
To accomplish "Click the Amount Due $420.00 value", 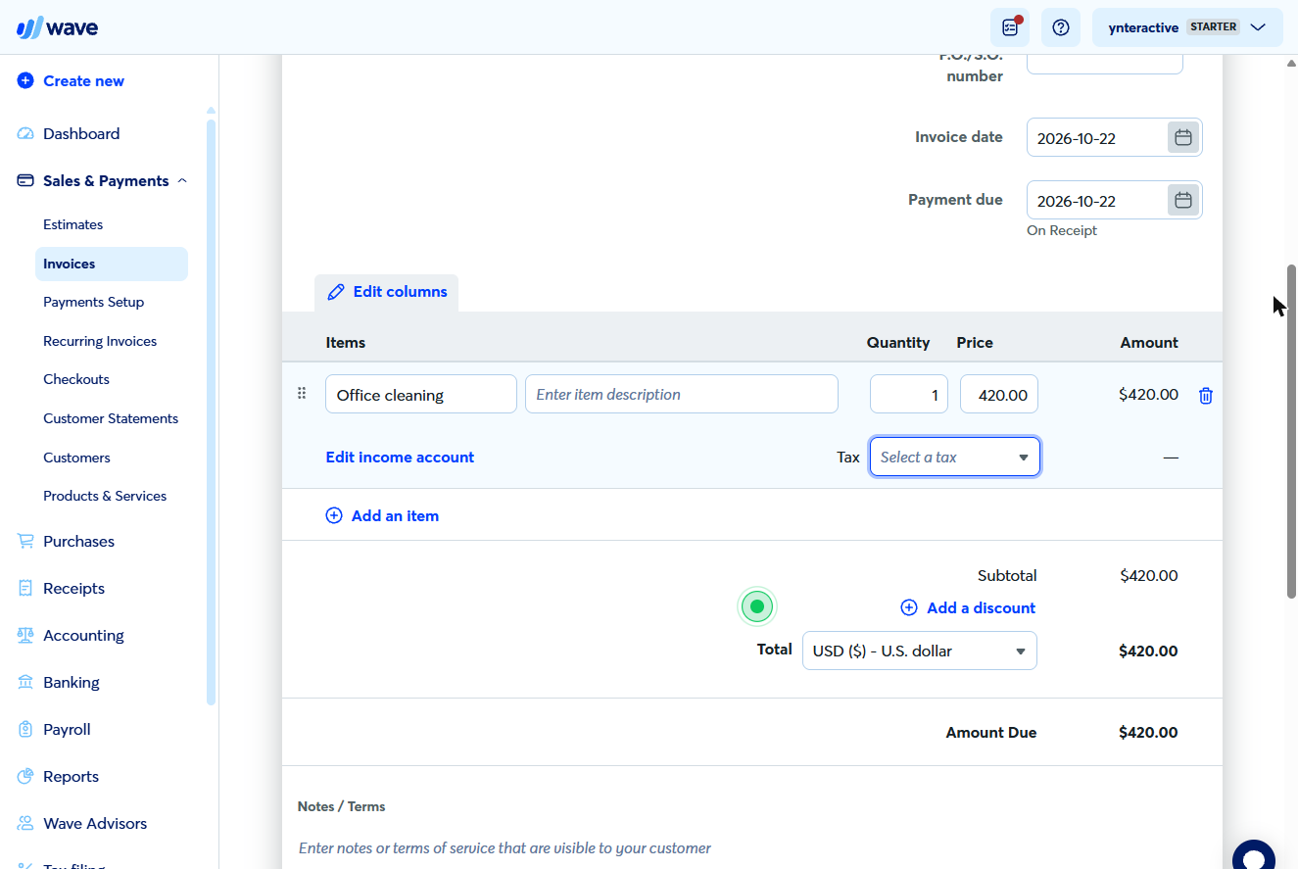I will point(1148,733).
